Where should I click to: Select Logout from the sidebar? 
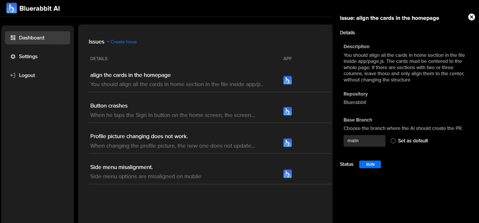pyautogui.click(x=27, y=75)
